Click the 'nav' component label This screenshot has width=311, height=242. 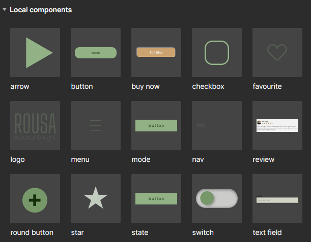click(198, 159)
